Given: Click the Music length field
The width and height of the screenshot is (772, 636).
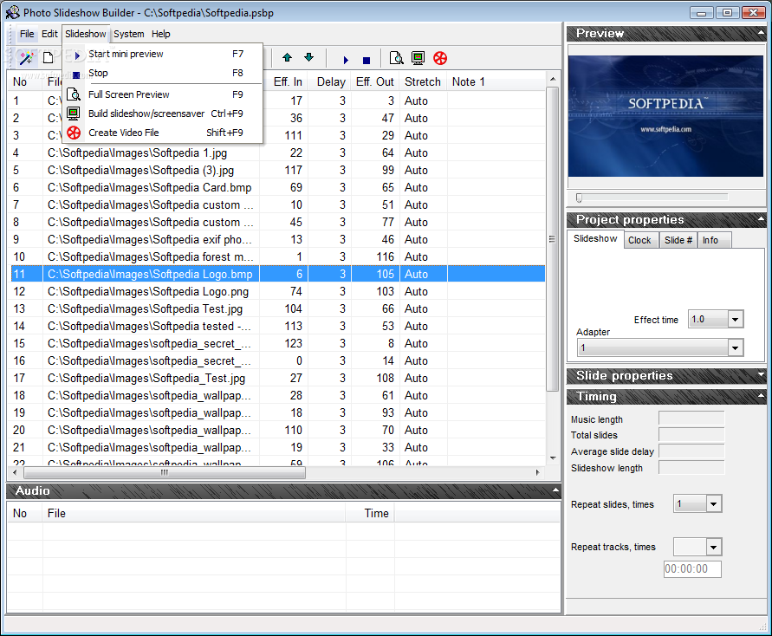Looking at the screenshot, I should pos(691,419).
